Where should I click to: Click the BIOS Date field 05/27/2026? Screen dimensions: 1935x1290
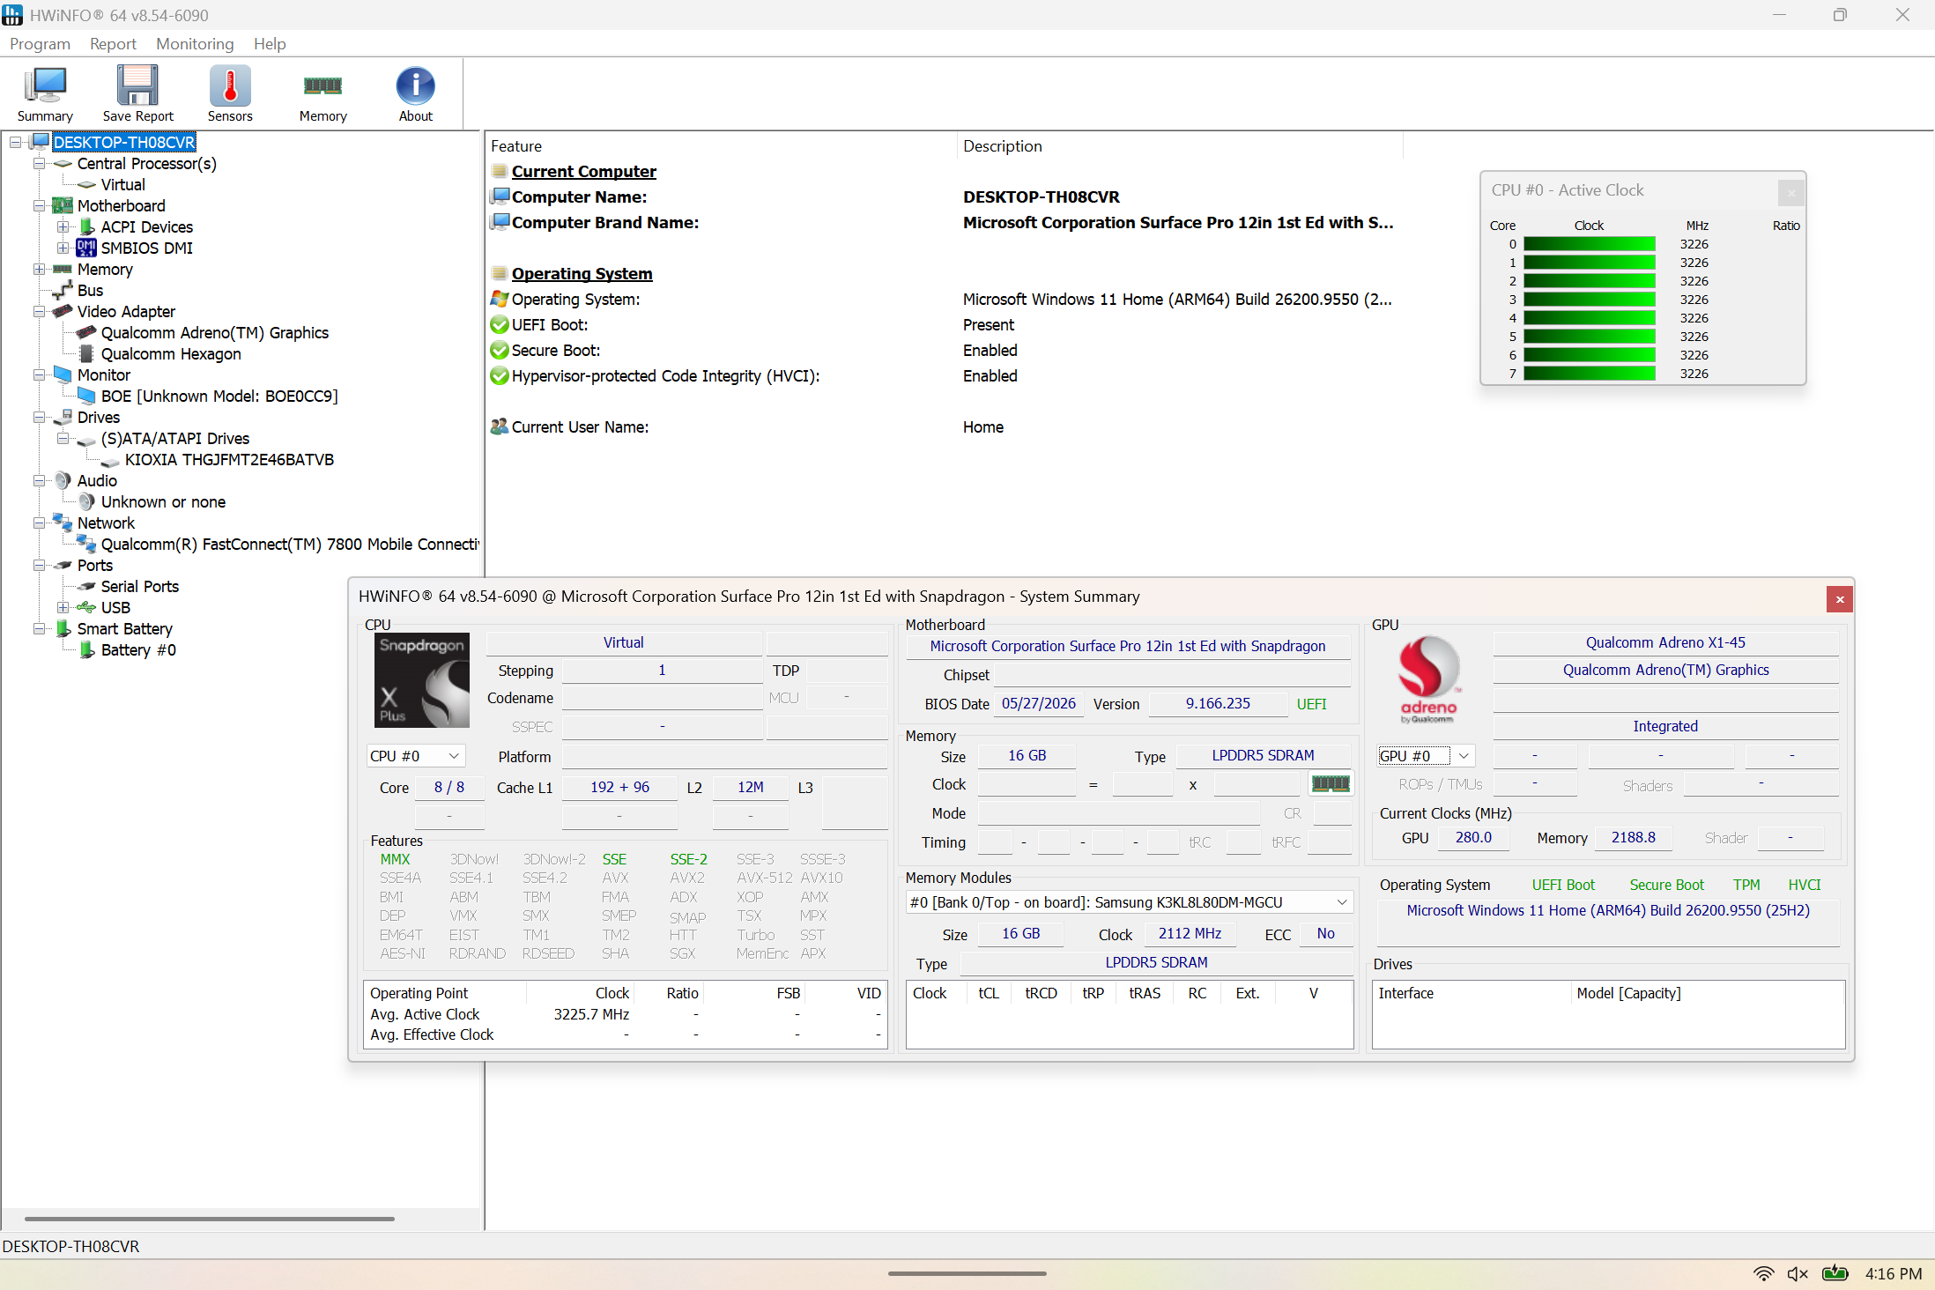pyautogui.click(x=1038, y=703)
